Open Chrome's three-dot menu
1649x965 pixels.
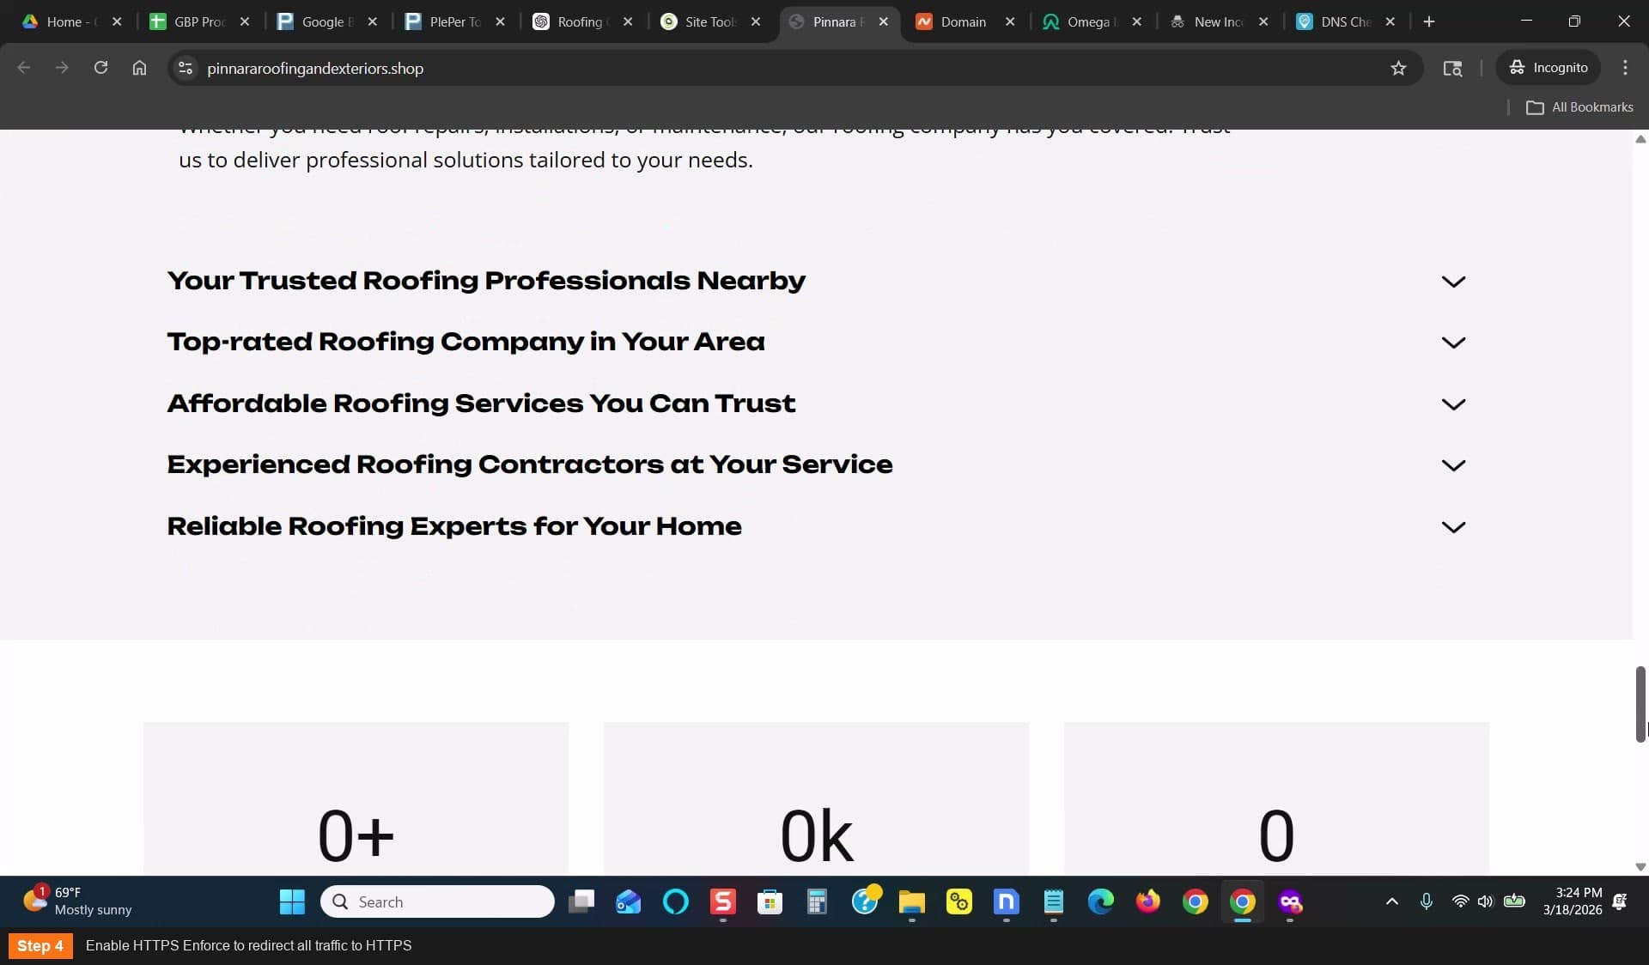point(1625,68)
